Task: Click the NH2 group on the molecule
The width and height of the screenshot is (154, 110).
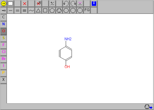Action: click(x=68, y=39)
